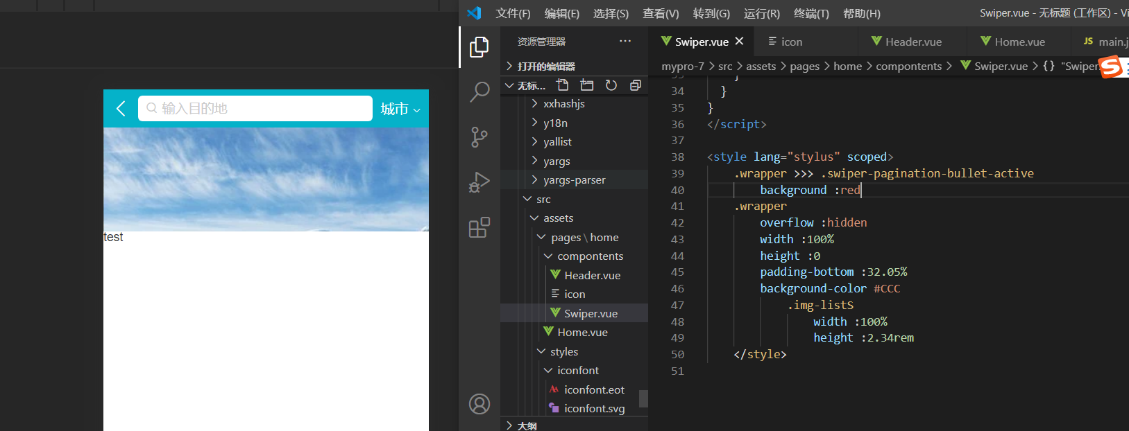Open the Search view icon
This screenshot has height=431, width=1129.
coord(479,91)
